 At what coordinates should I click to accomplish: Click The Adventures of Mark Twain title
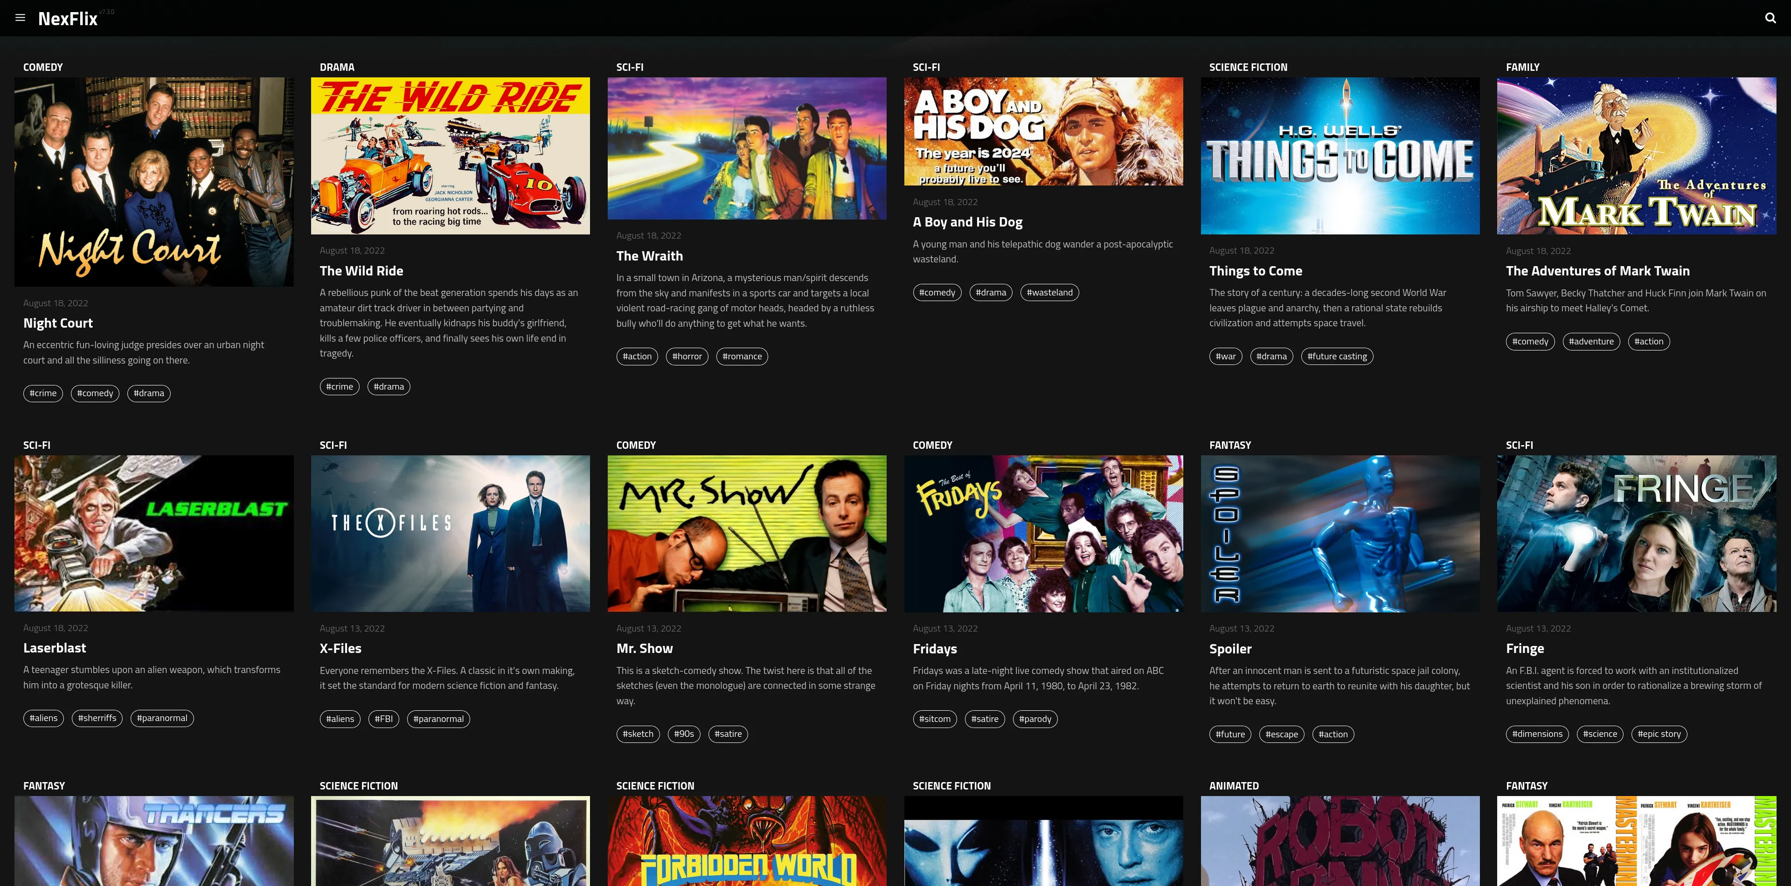tap(1598, 271)
